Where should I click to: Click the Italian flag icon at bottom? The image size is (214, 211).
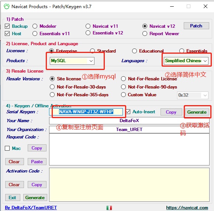point(109,208)
